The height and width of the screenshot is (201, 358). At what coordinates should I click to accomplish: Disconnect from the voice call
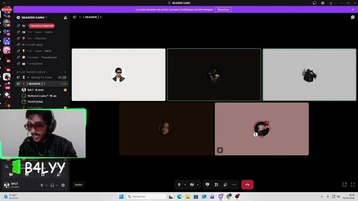click(247, 185)
